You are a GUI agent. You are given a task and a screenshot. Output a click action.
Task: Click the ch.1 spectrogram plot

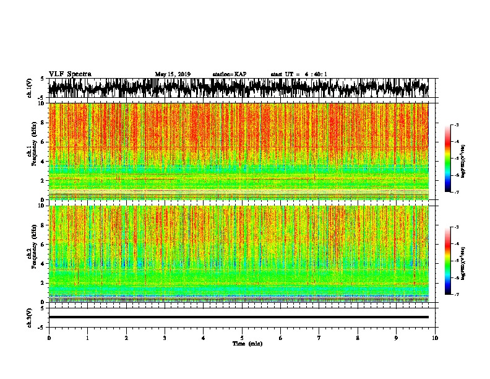pyautogui.click(x=238, y=151)
